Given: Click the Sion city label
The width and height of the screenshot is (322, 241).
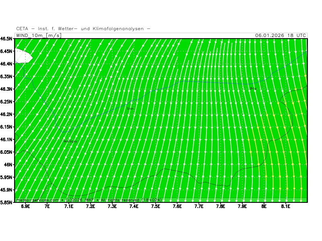Looking at the screenshot, I should [x=130, y=108].
